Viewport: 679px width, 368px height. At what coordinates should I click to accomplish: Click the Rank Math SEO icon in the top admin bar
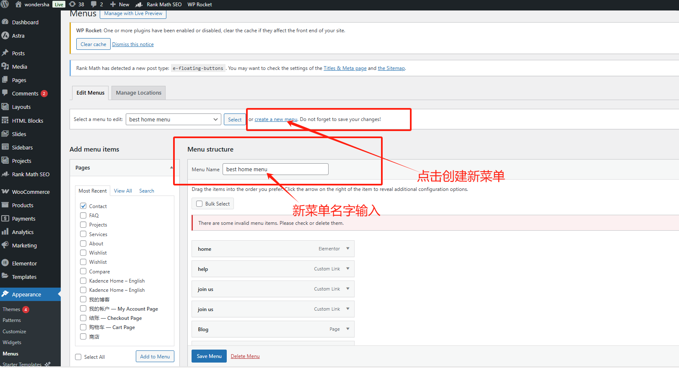pyautogui.click(x=139, y=5)
